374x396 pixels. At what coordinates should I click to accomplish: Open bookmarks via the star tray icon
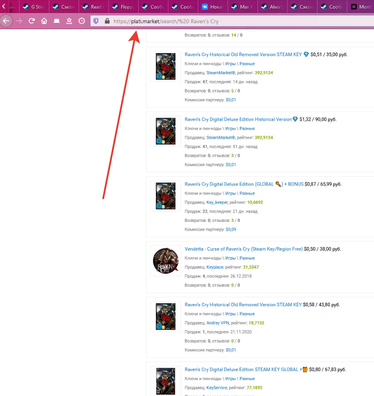69,21
